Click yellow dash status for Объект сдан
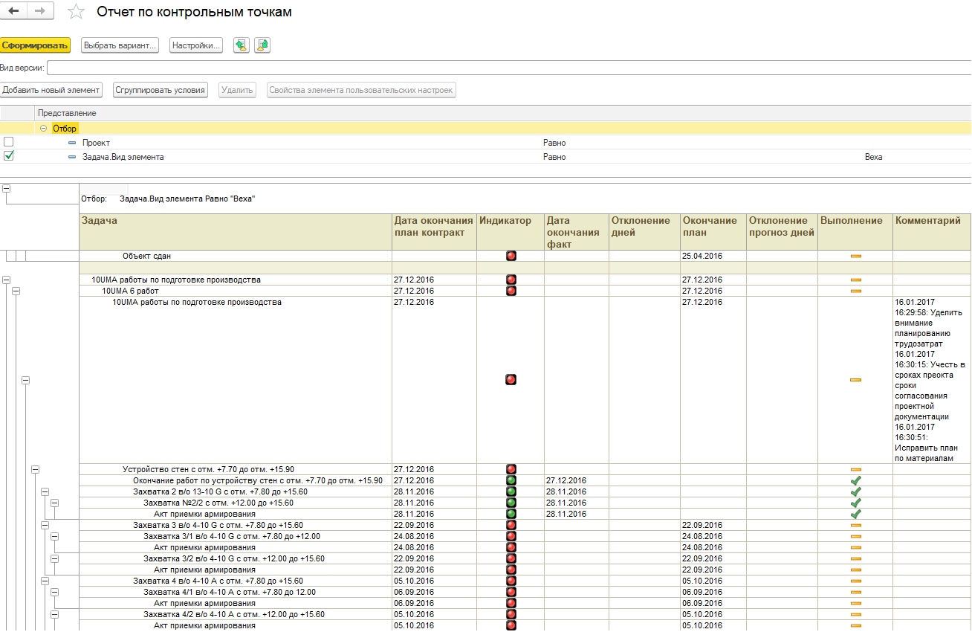Viewport: 972px width, 632px height. point(855,256)
